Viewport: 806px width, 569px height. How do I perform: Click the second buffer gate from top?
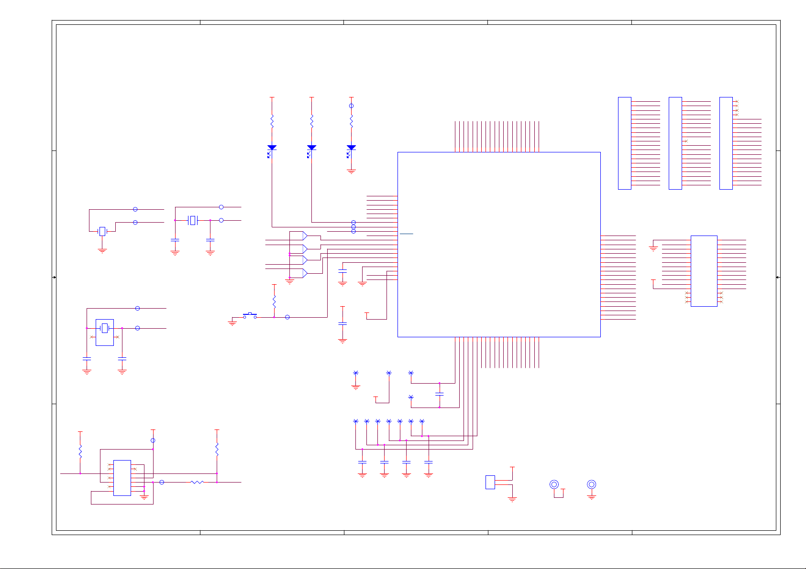point(305,249)
